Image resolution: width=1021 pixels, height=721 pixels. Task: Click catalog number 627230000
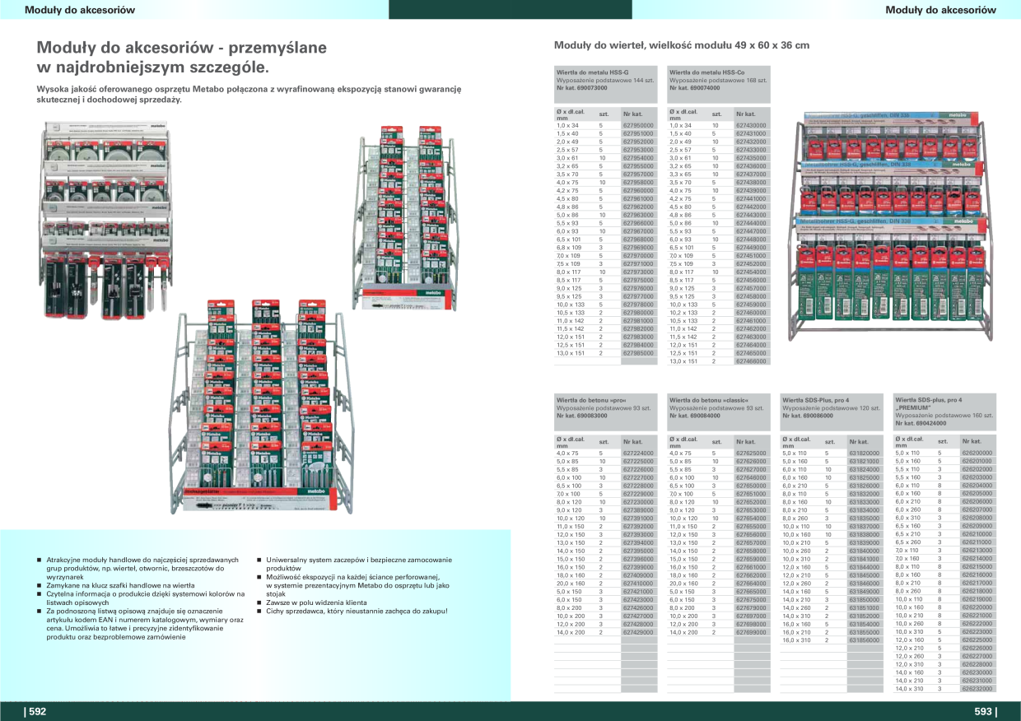click(x=638, y=502)
